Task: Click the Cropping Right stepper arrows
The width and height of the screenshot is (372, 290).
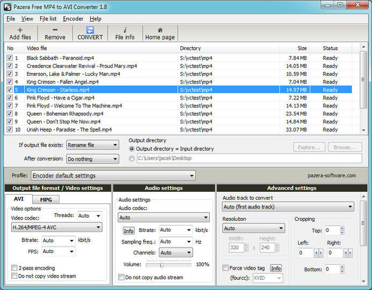Action: [x=348, y=253]
